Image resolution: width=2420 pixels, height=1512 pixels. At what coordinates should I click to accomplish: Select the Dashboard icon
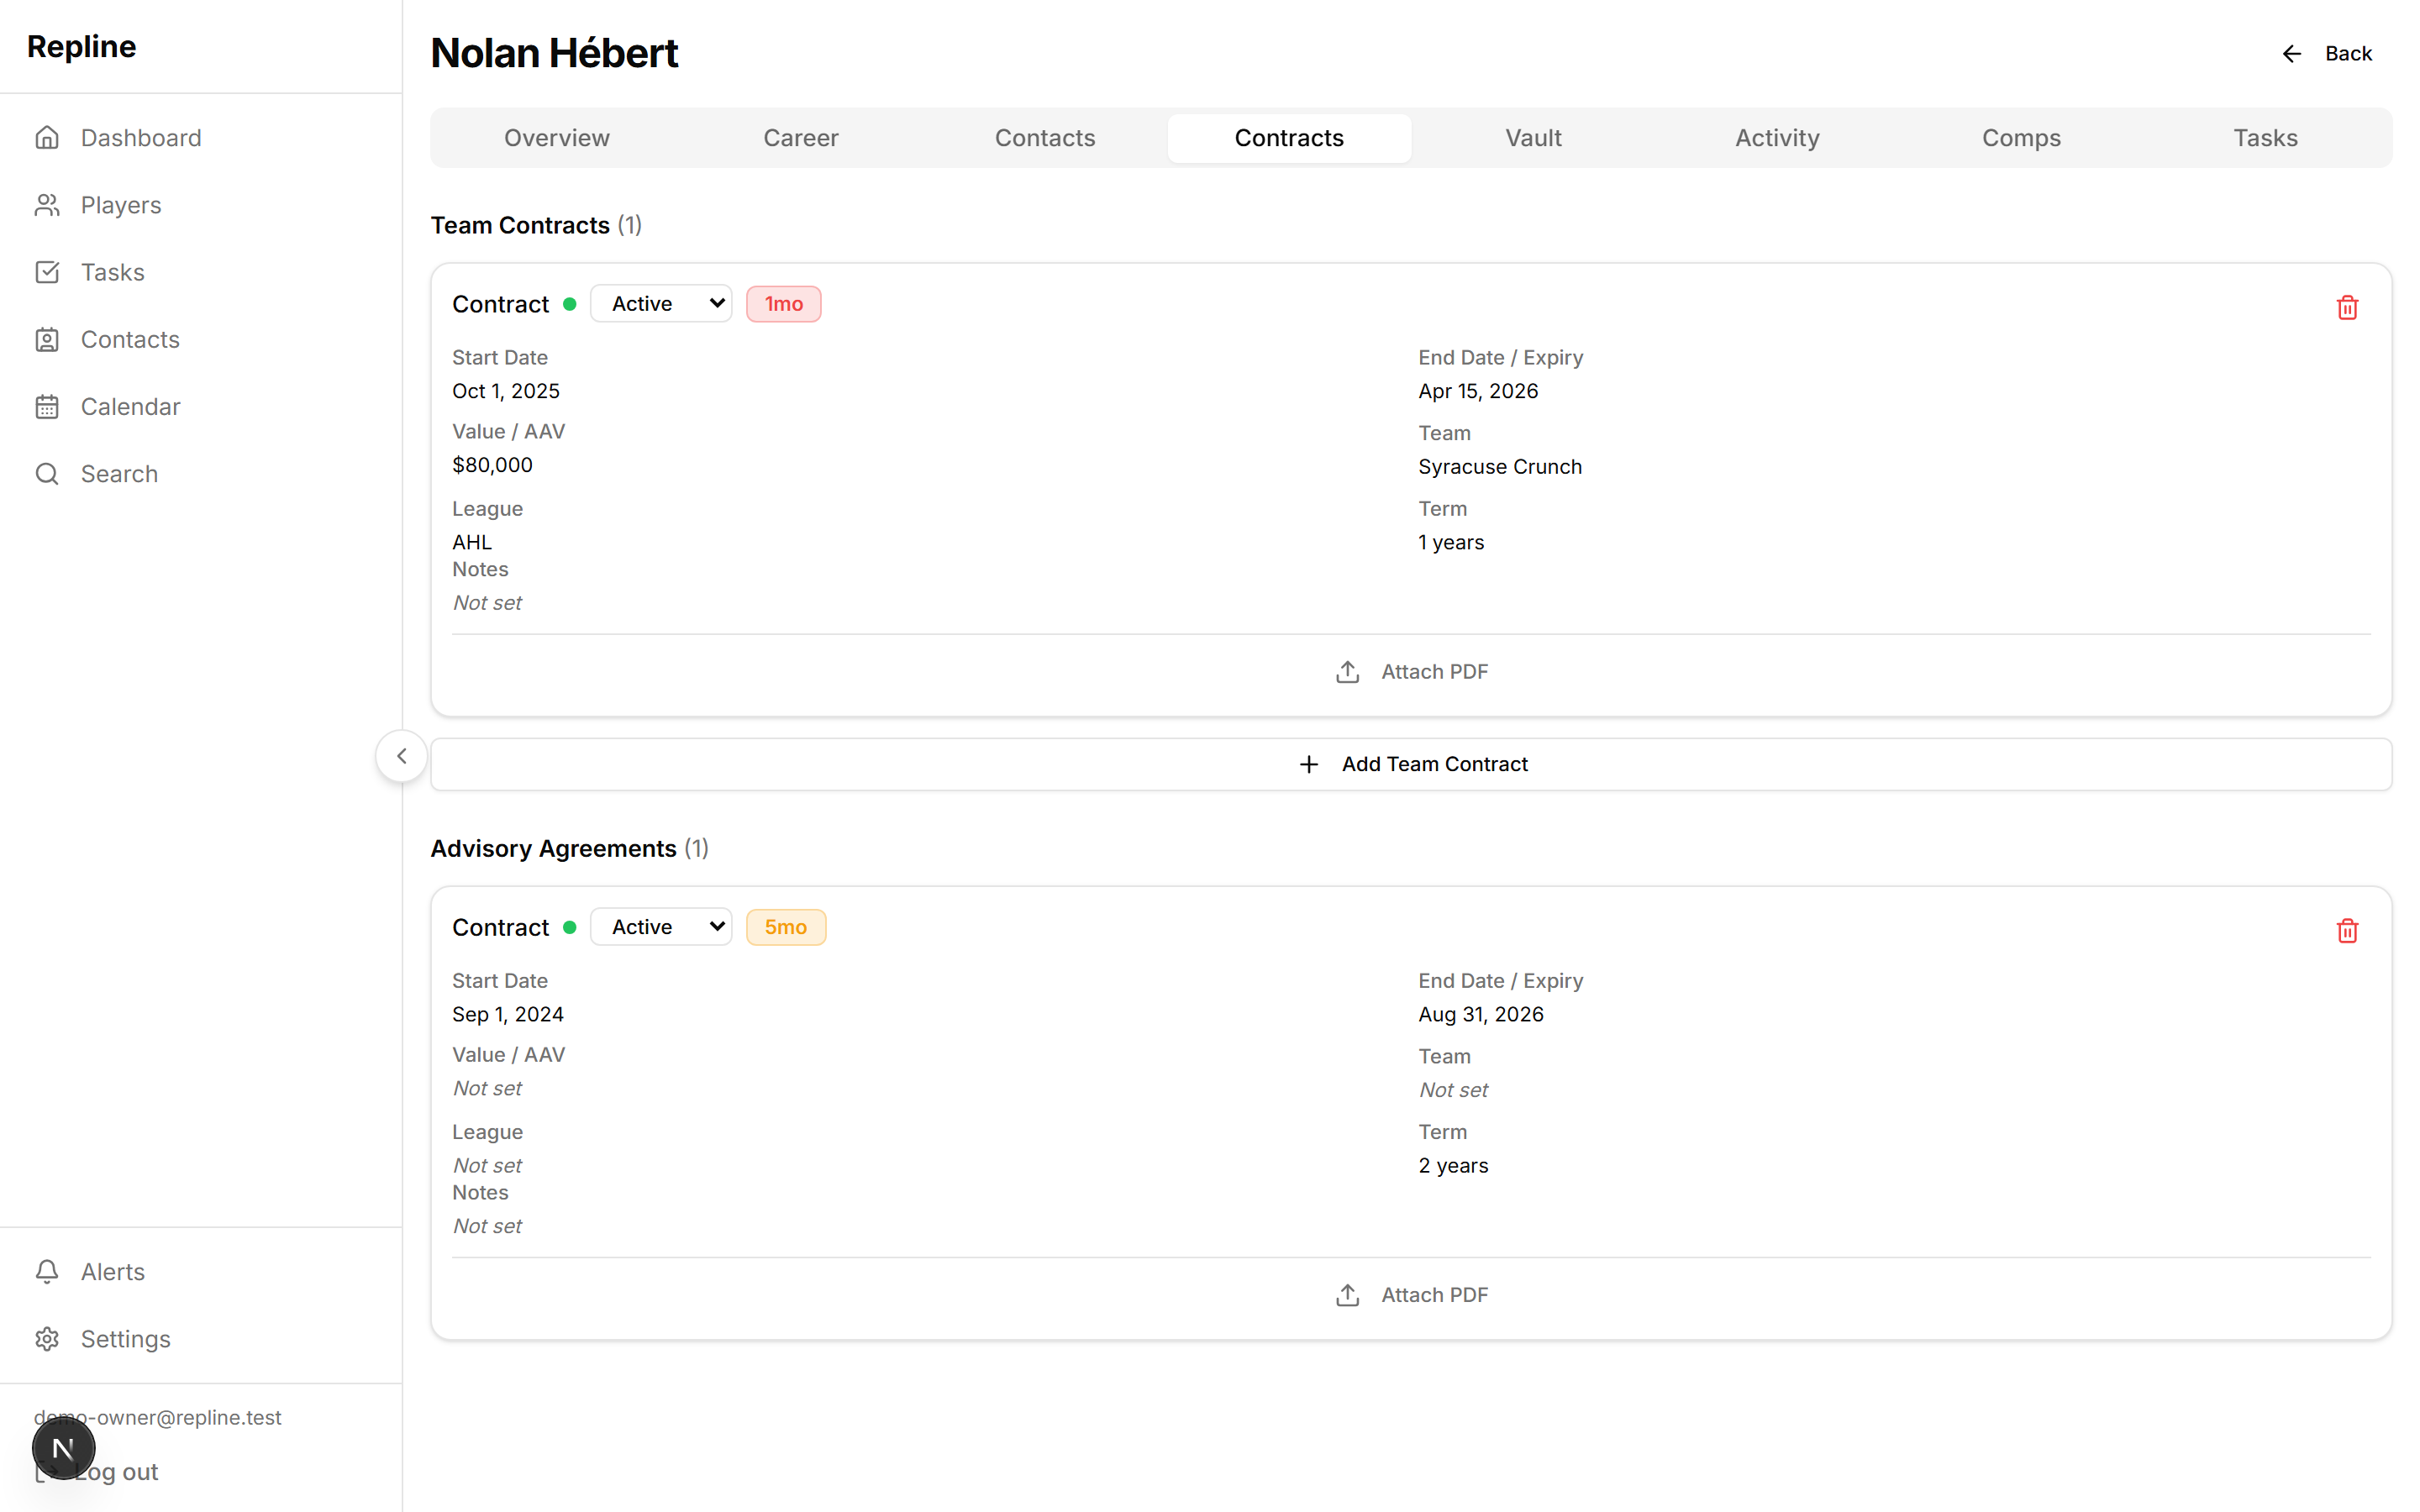(x=47, y=137)
